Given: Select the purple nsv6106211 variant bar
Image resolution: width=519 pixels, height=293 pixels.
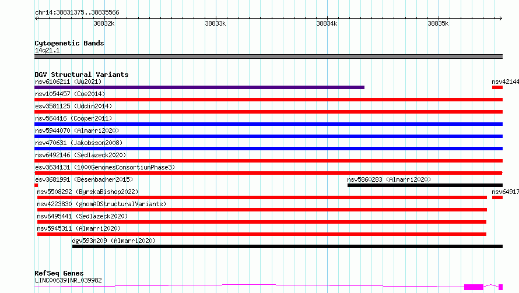Looking at the screenshot, I should (199, 87).
